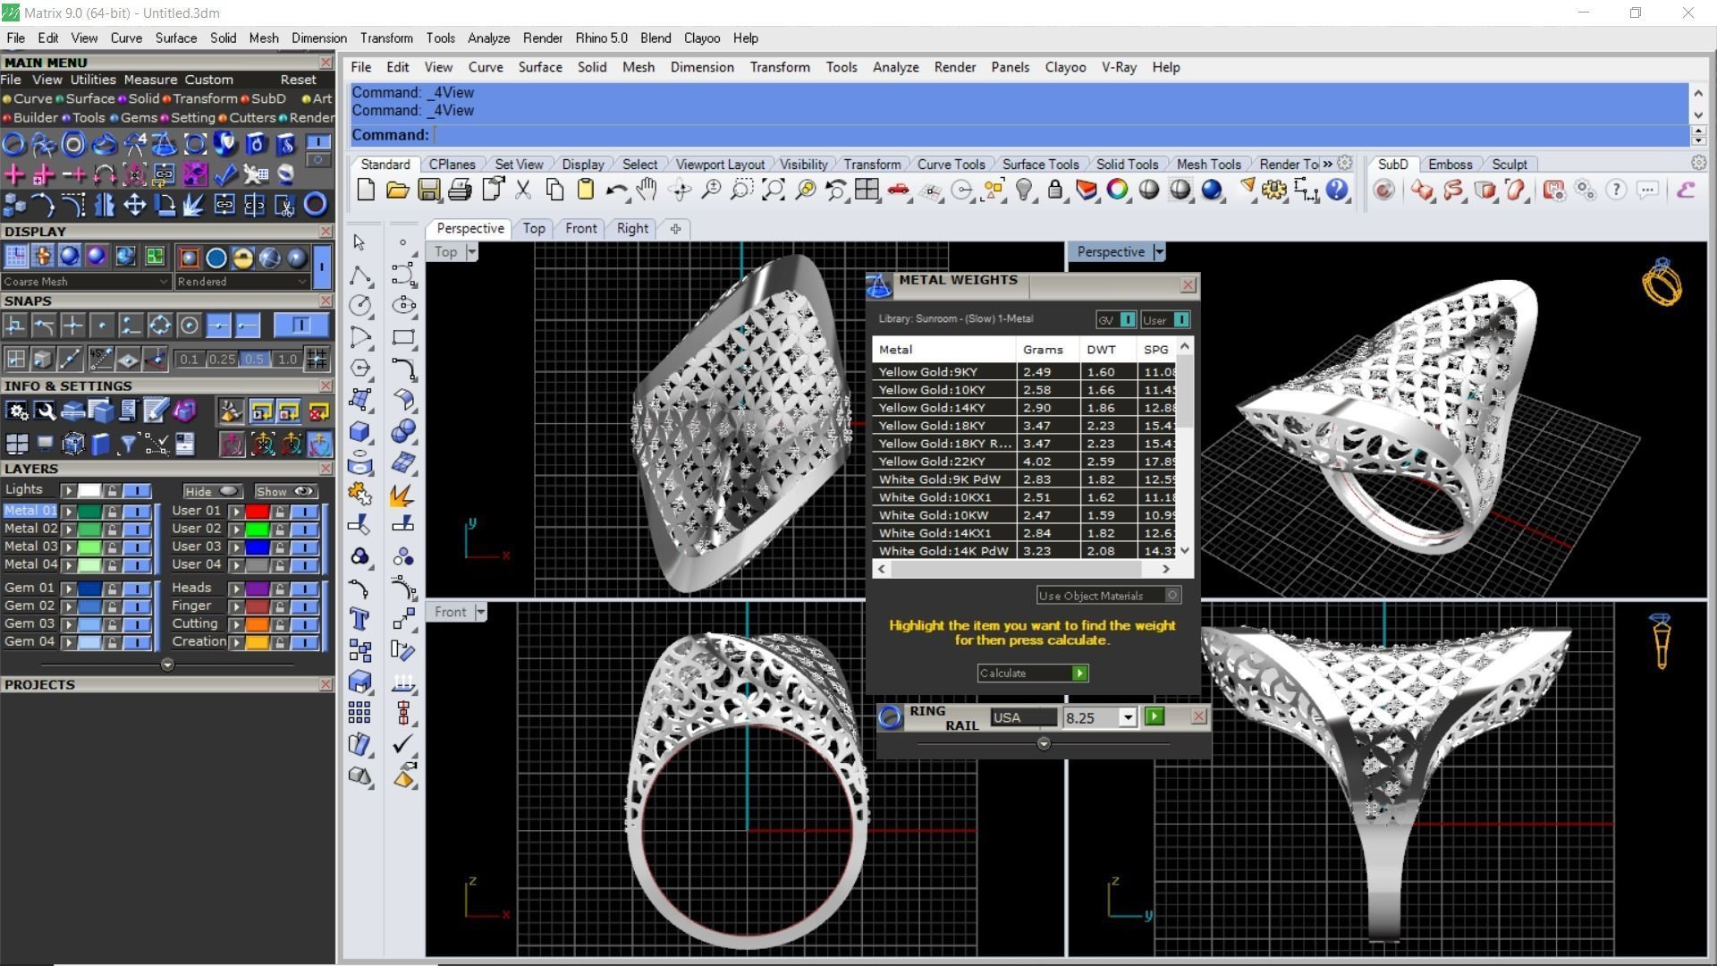This screenshot has height=966, width=1717.
Task: Open the ring size 8.25 dropdown
Action: pos(1127,717)
